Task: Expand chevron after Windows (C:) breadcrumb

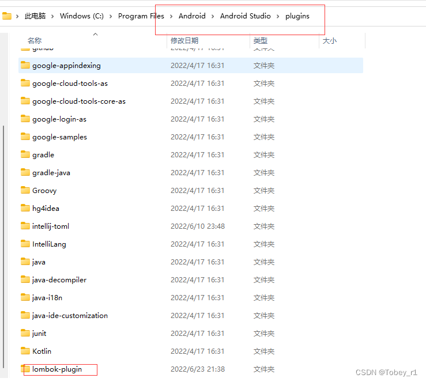Action: pyautogui.click(x=111, y=16)
